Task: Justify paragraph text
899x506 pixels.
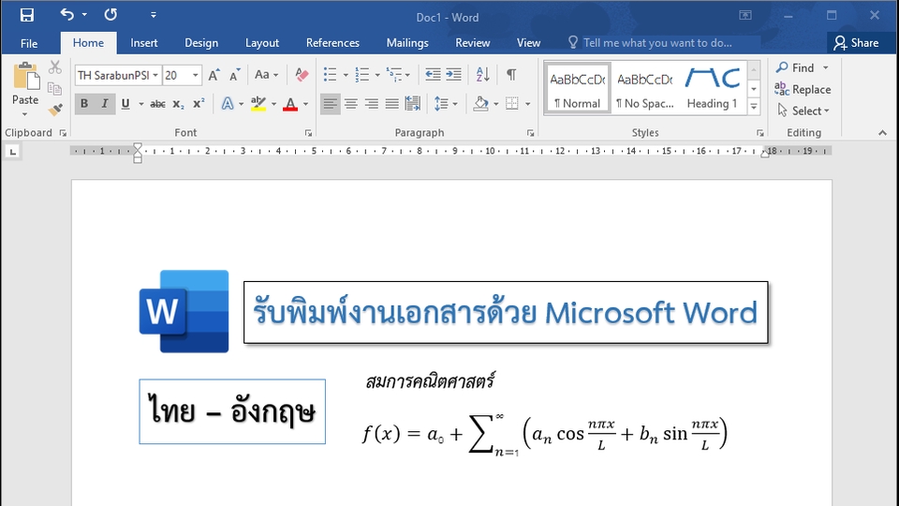Action: pyautogui.click(x=392, y=104)
